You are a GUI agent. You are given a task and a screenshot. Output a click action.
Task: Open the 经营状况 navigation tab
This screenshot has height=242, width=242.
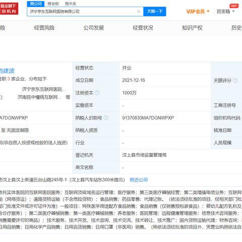143,28
